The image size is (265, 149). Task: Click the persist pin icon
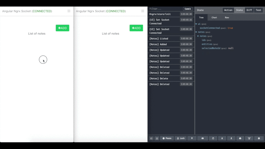(x=192, y=138)
